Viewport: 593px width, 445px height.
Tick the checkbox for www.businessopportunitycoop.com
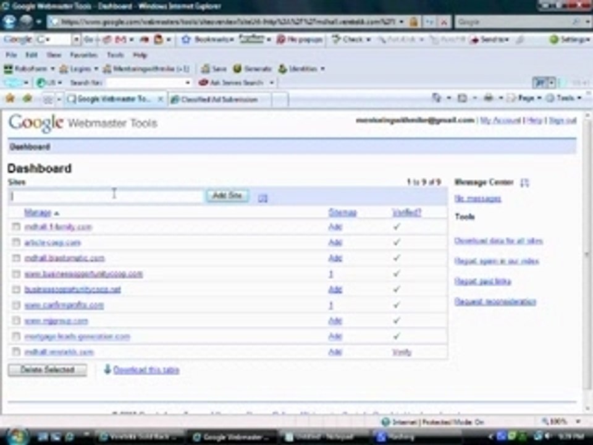[16, 274]
